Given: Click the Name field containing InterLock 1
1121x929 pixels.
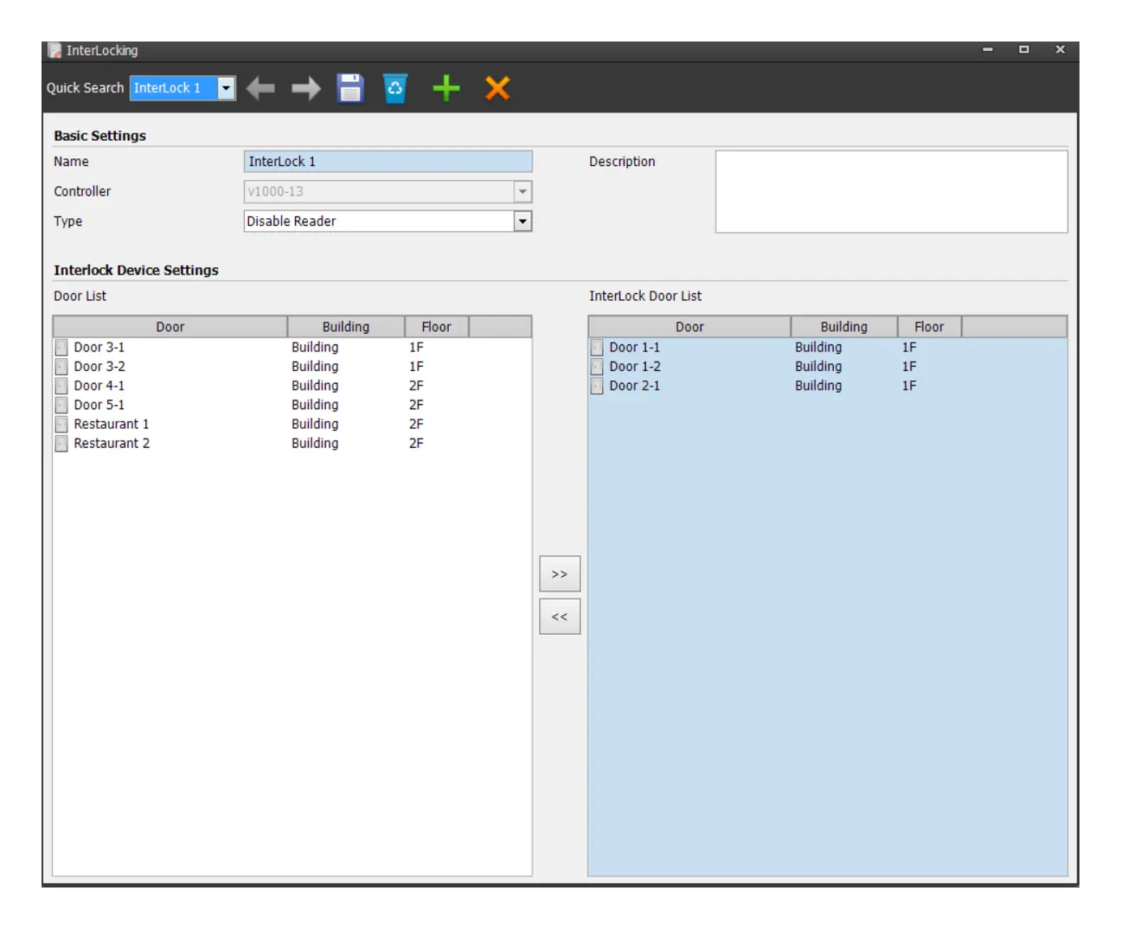Looking at the screenshot, I should (x=388, y=162).
